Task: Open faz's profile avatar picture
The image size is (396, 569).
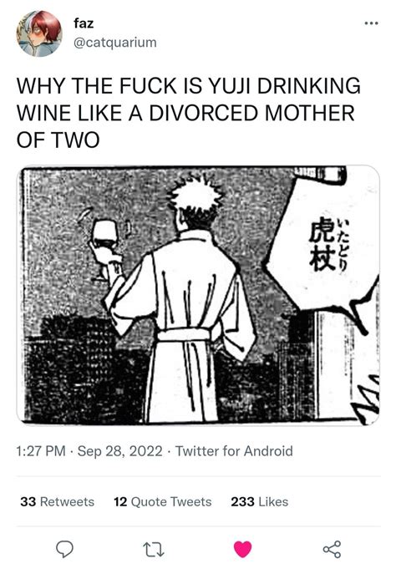Action: (39, 33)
